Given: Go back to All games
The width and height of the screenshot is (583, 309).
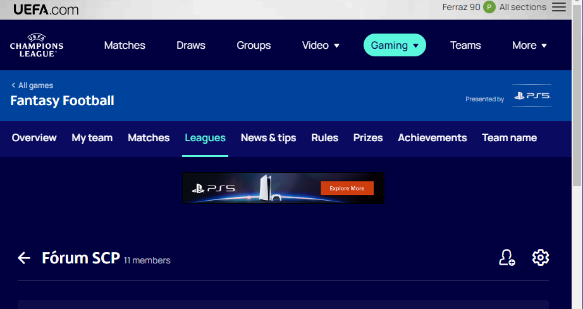Looking at the screenshot, I should [x=32, y=85].
